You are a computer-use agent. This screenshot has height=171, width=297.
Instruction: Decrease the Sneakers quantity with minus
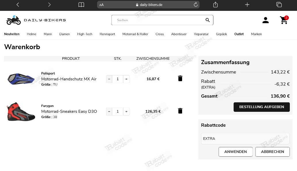[109, 111]
